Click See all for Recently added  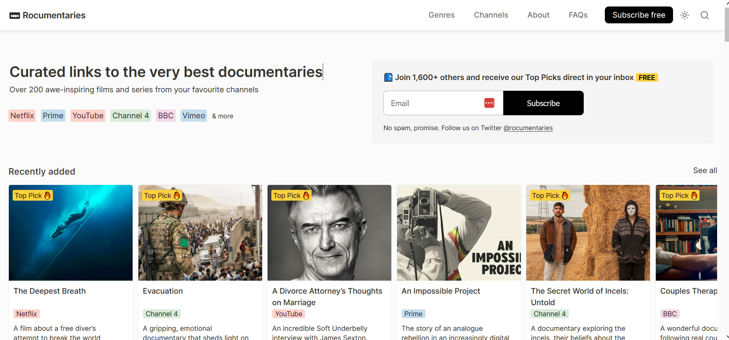click(x=704, y=170)
